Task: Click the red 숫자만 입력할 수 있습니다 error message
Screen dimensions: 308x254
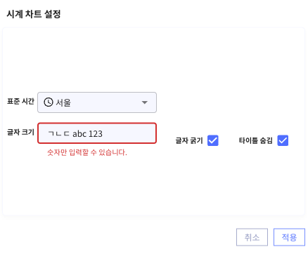Action: (x=87, y=152)
